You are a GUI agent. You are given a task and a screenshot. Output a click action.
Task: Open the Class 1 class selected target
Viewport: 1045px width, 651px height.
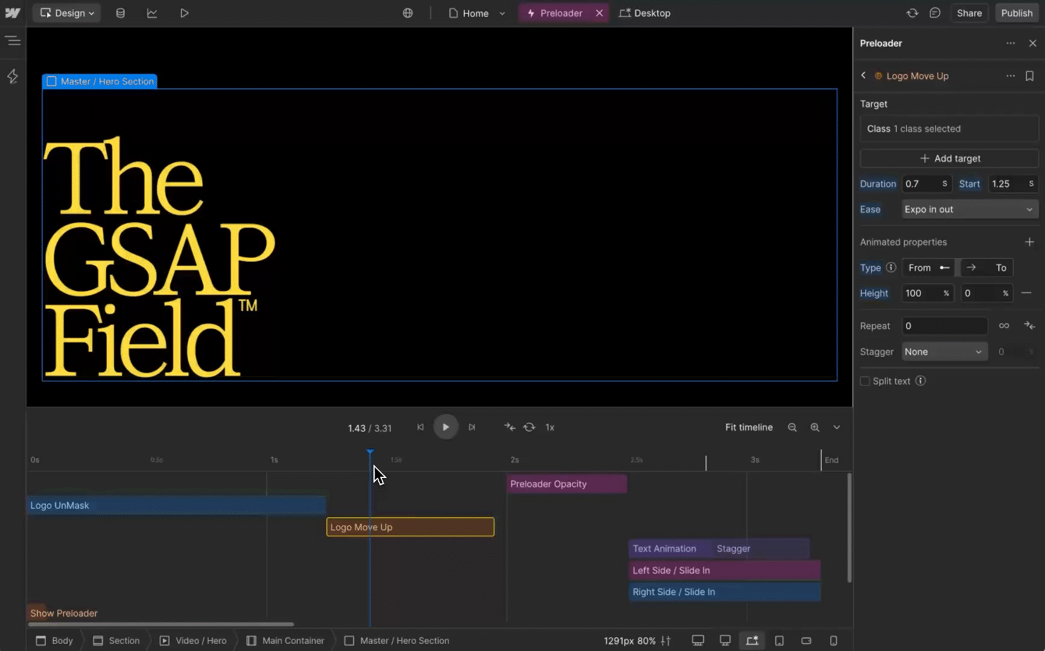[949, 128]
